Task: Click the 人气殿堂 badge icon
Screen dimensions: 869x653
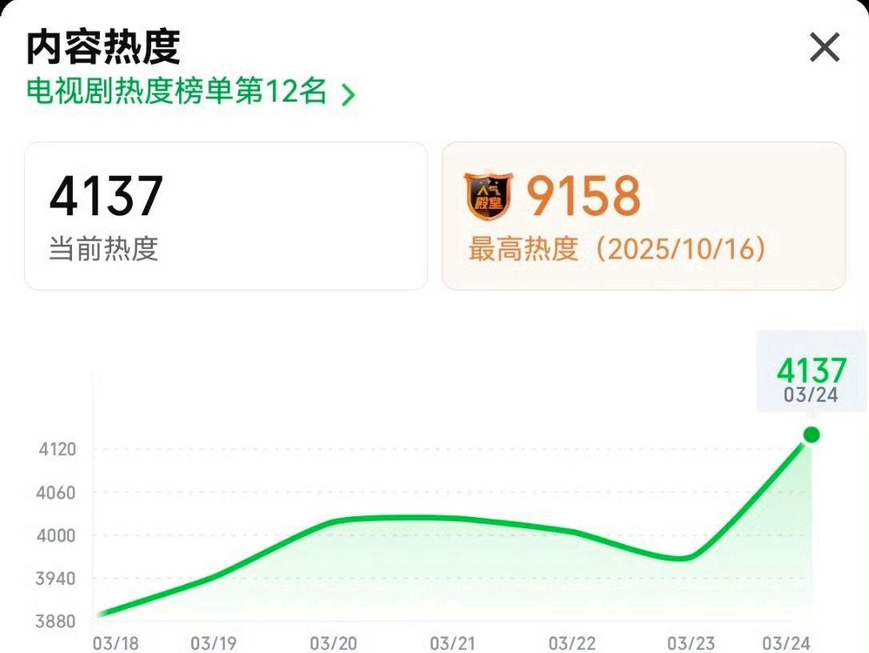Action: [x=488, y=196]
